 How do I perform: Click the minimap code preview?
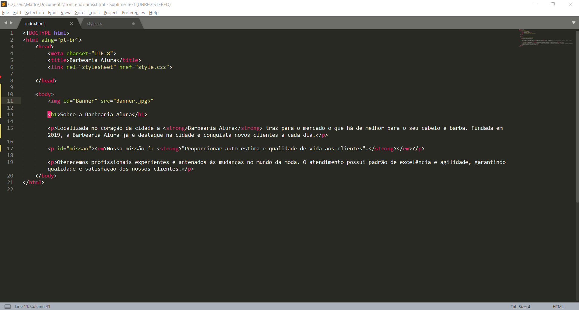tap(546, 38)
